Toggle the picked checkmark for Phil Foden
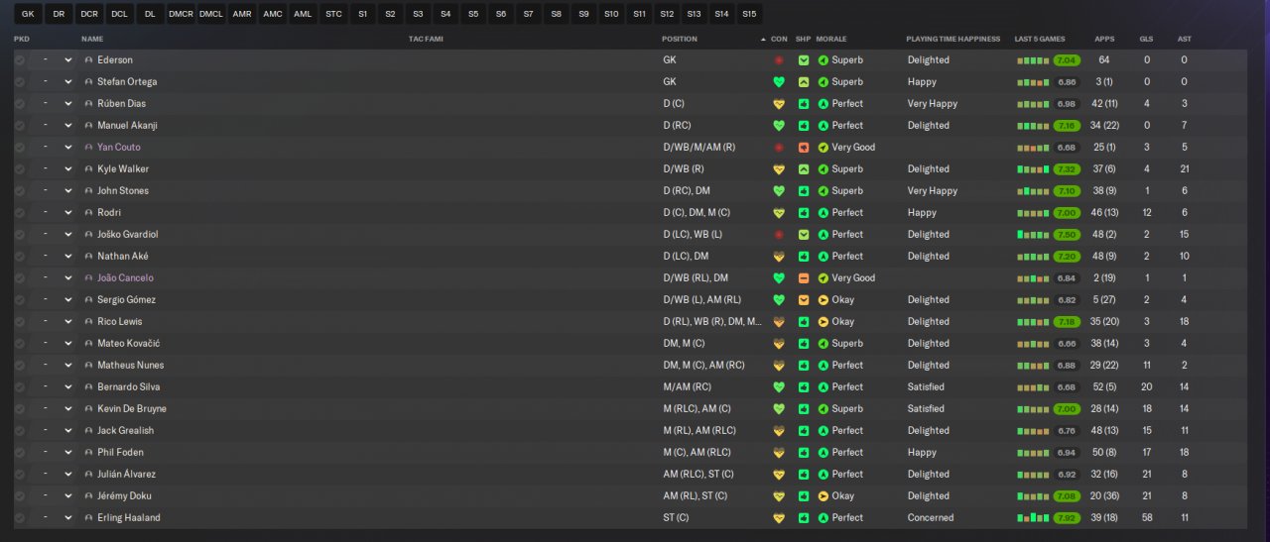Screen dimensions: 1270x542 pyautogui.click(x=20, y=453)
